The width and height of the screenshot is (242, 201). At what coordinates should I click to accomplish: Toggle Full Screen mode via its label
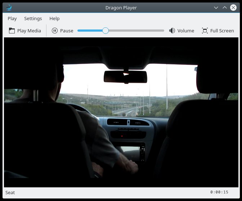point(222,31)
